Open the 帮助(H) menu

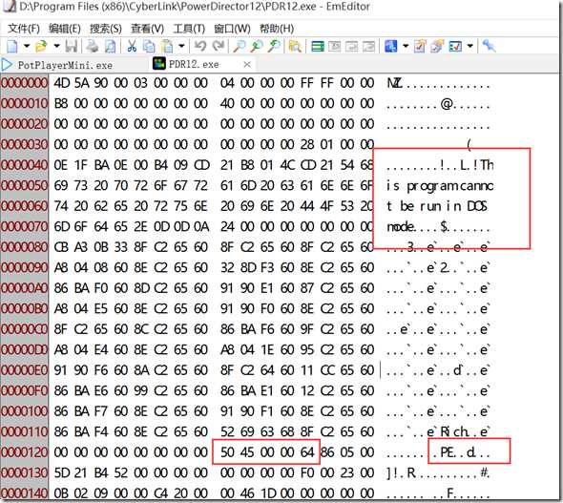click(277, 29)
